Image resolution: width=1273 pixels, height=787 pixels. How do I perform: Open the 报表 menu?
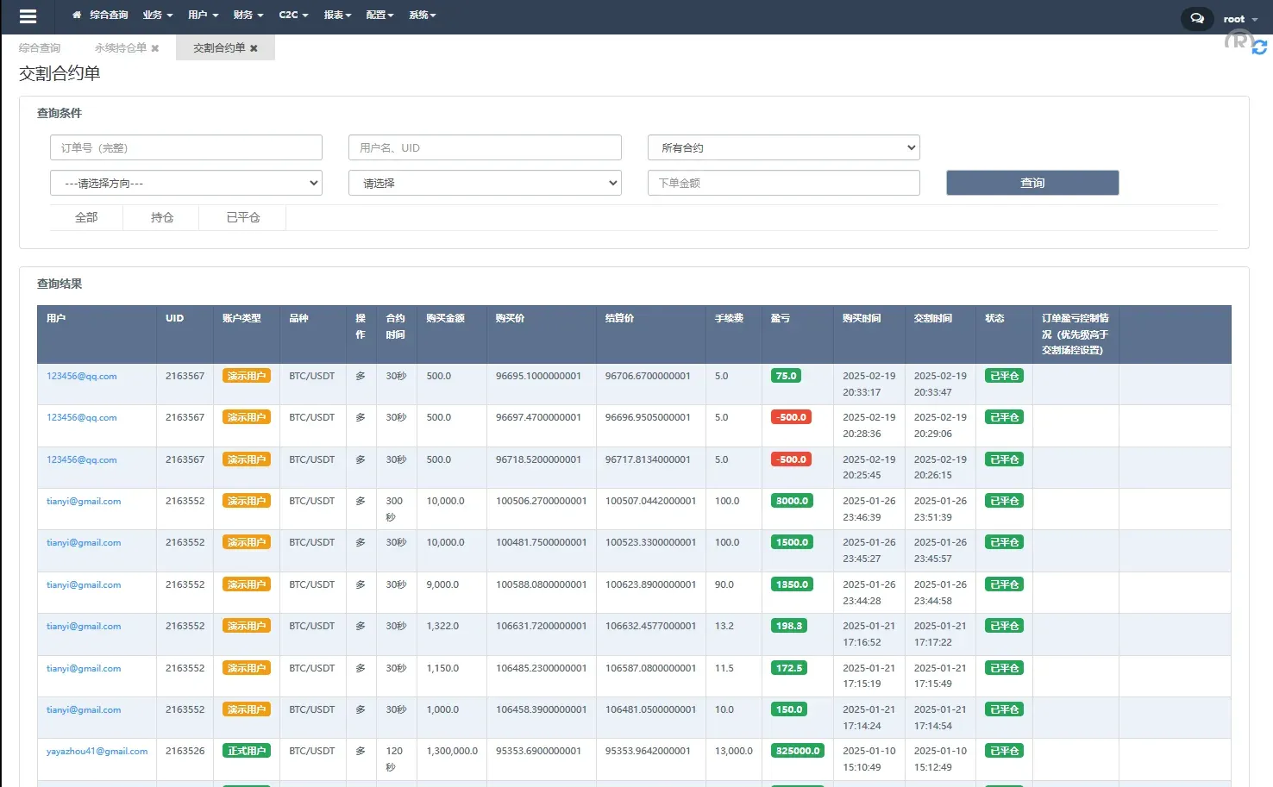point(337,16)
